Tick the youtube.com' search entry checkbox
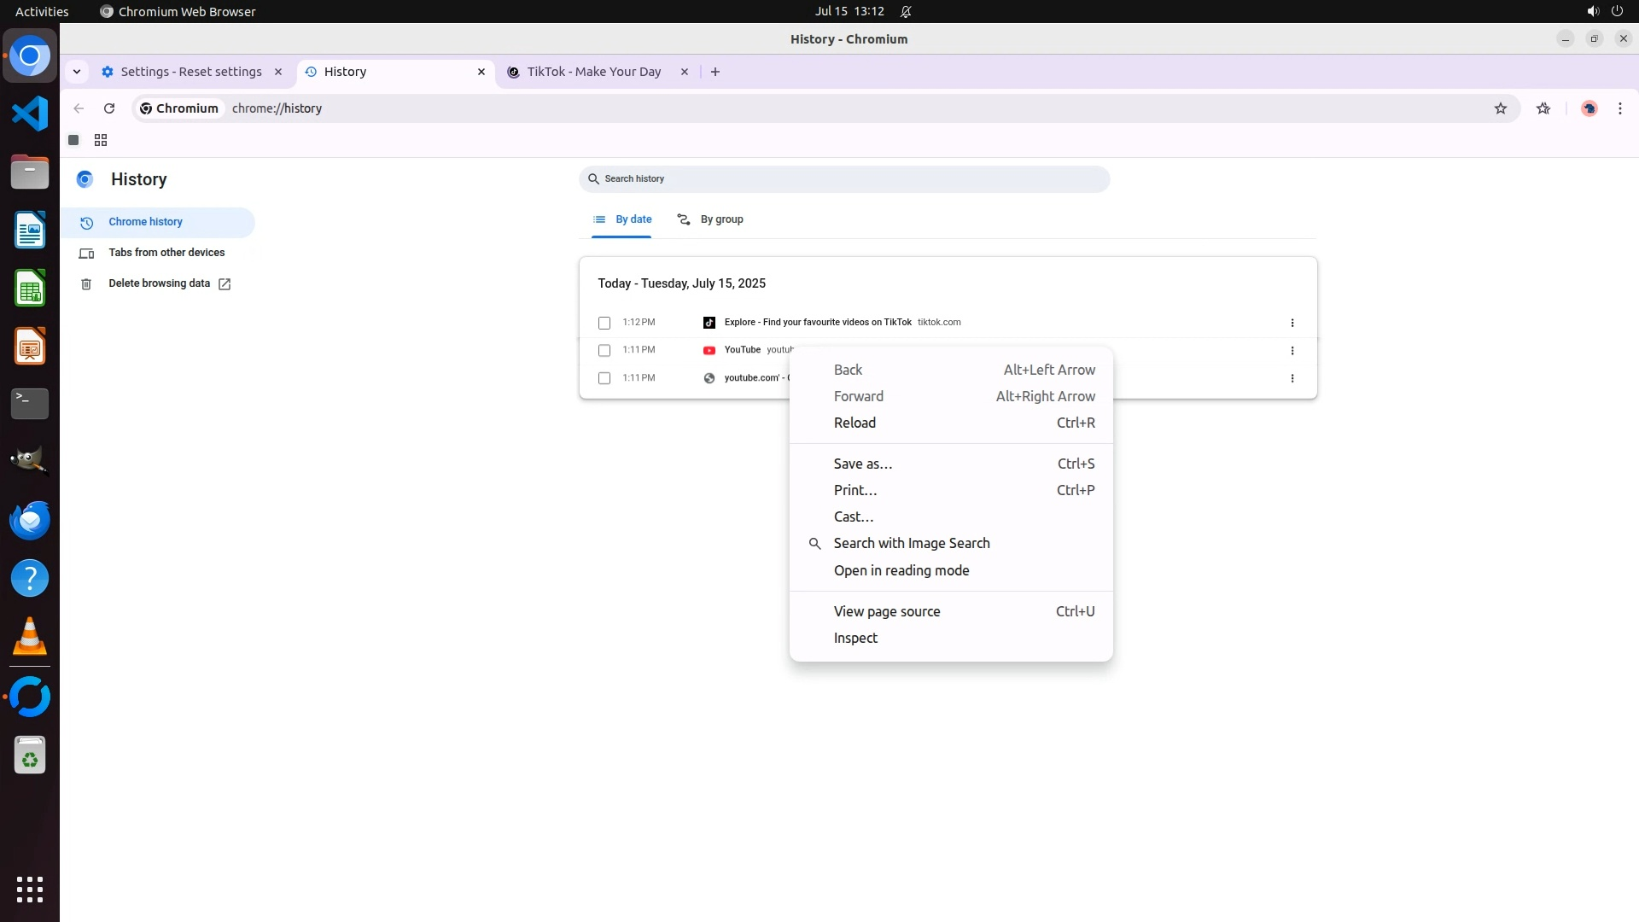 tap(604, 378)
